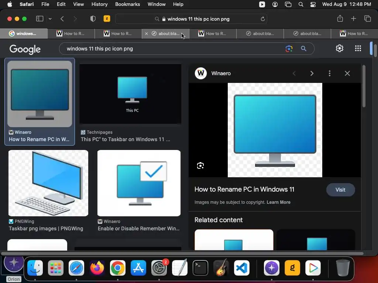This screenshot has width=378, height=283.
Task: Open the Technipages This PC thumbnail
Action: (x=130, y=94)
